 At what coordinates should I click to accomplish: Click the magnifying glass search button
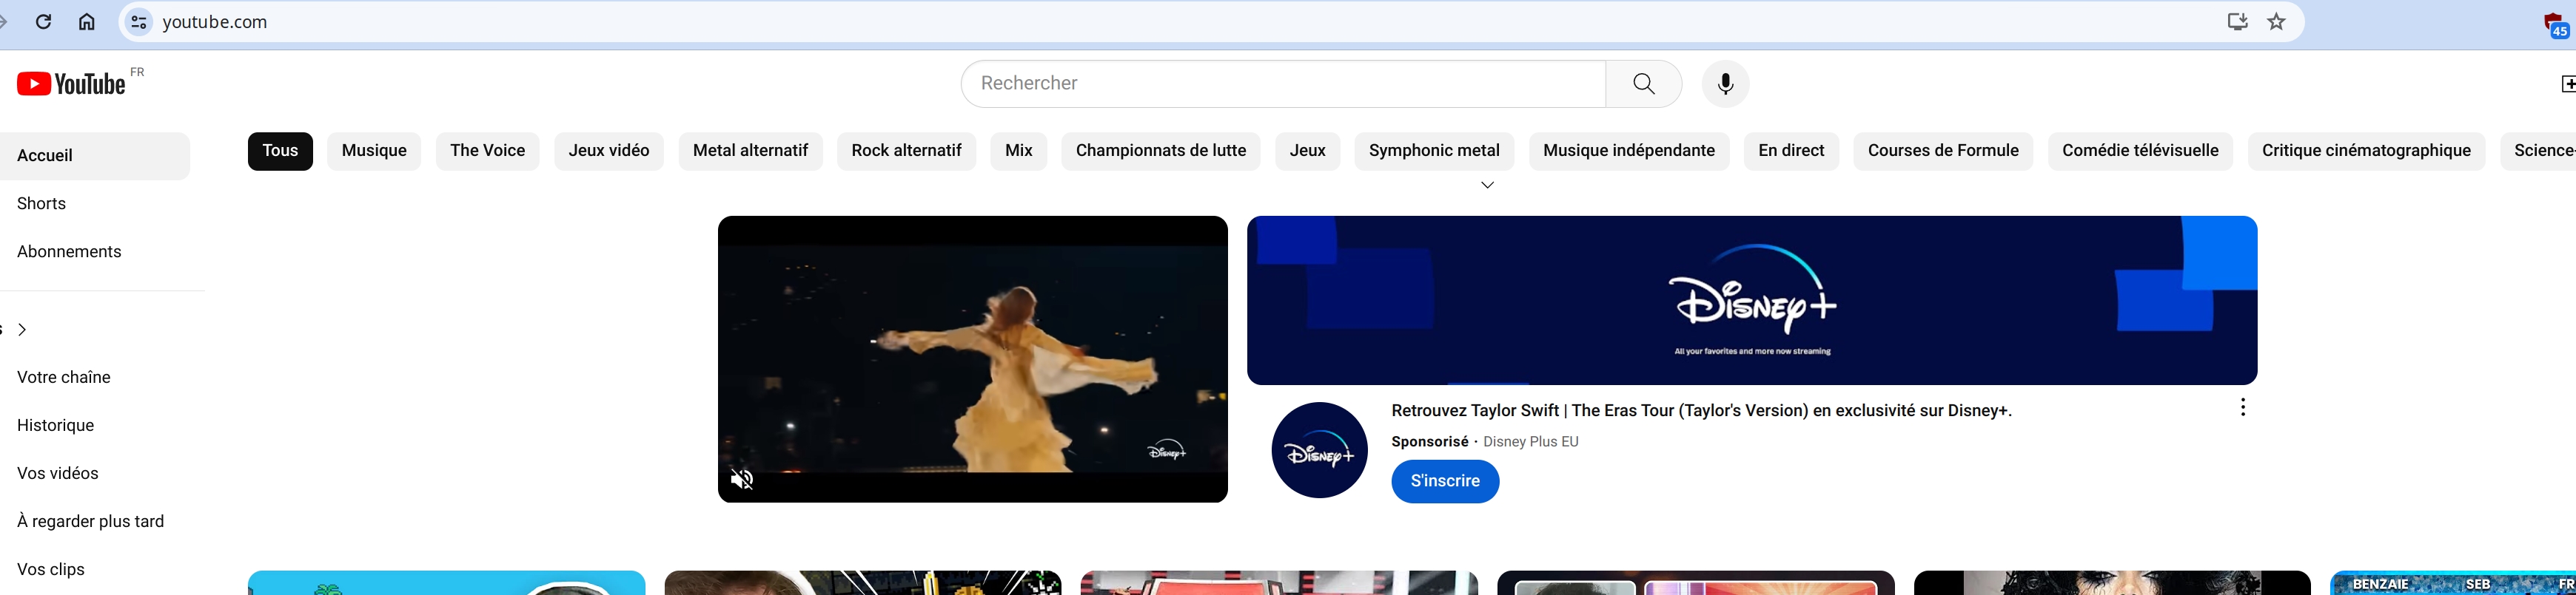click(1643, 84)
